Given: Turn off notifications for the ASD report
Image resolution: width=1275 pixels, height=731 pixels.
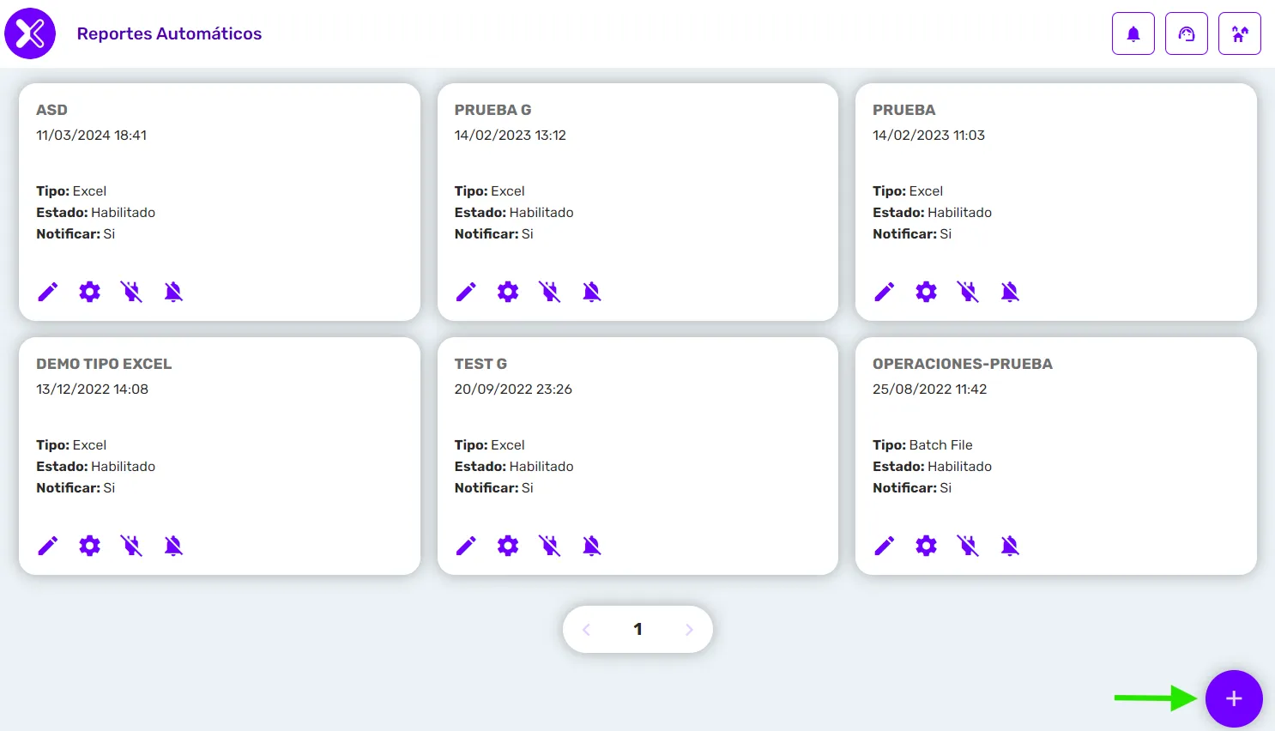Looking at the screenshot, I should tap(173, 292).
